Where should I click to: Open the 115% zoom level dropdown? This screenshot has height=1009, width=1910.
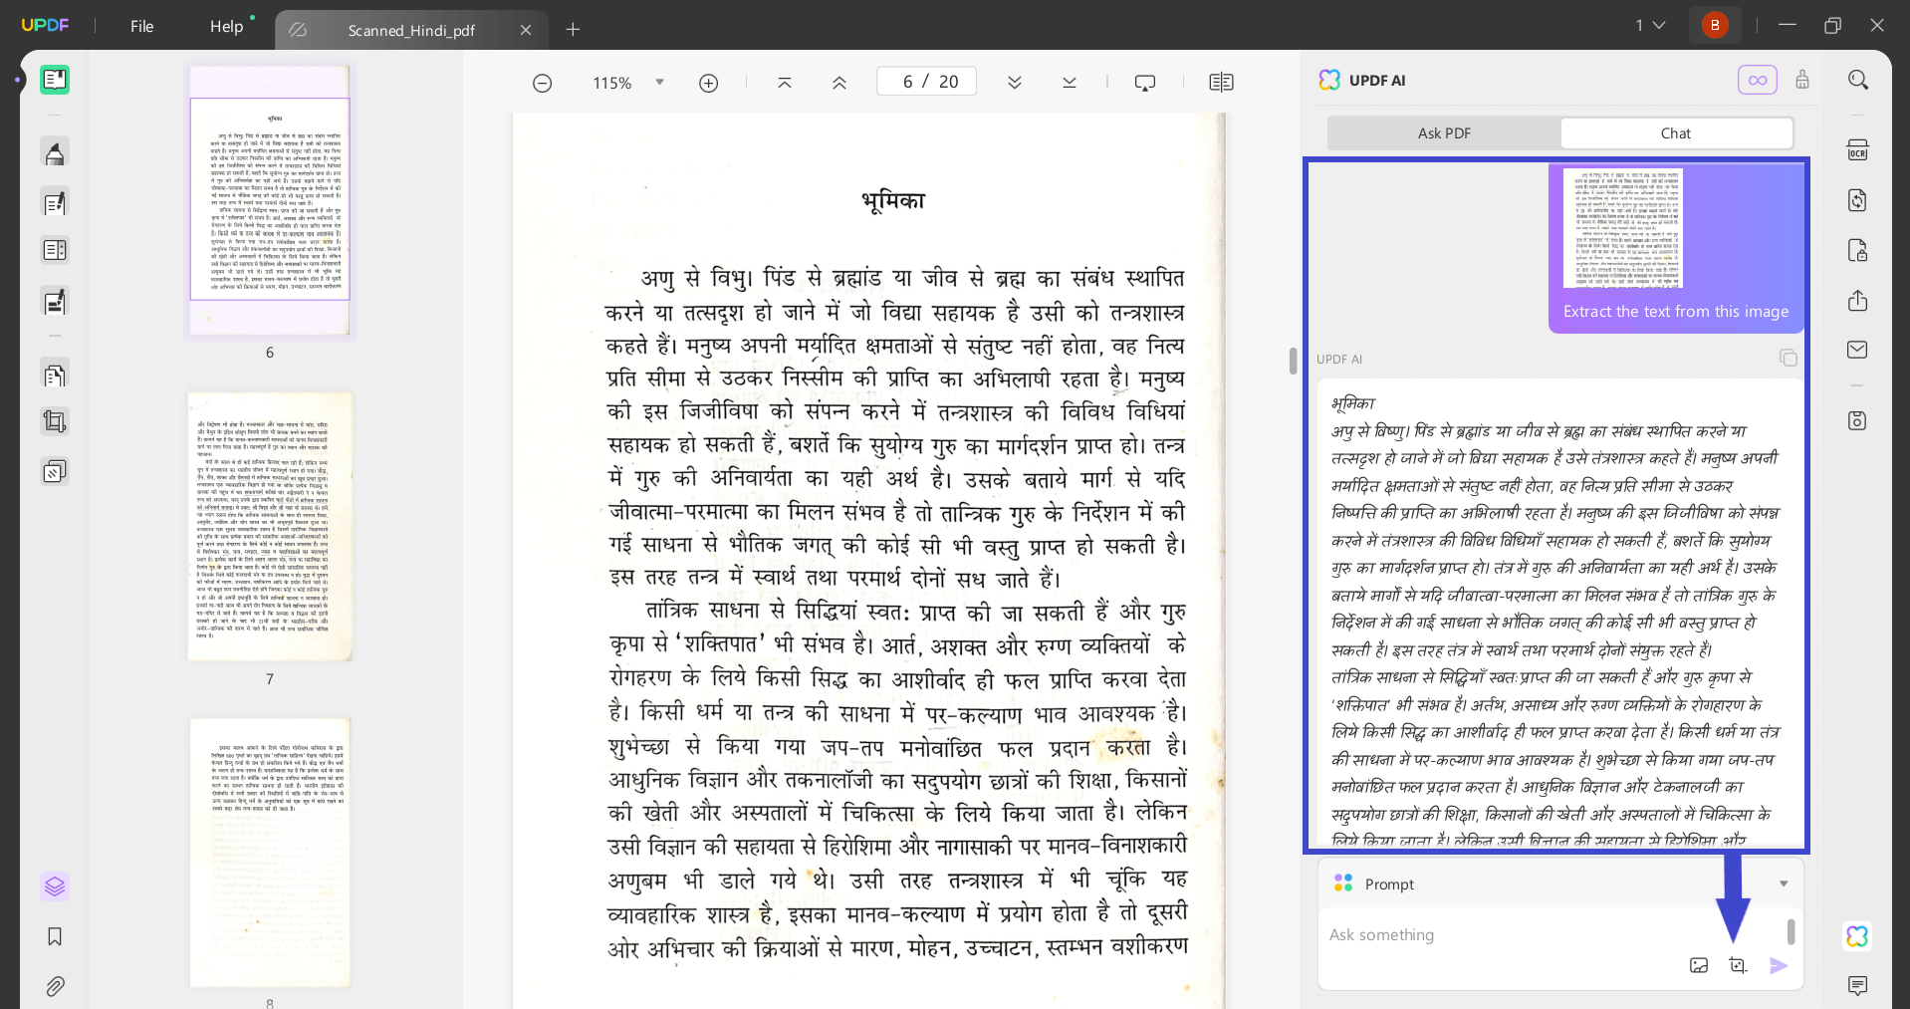(x=659, y=83)
